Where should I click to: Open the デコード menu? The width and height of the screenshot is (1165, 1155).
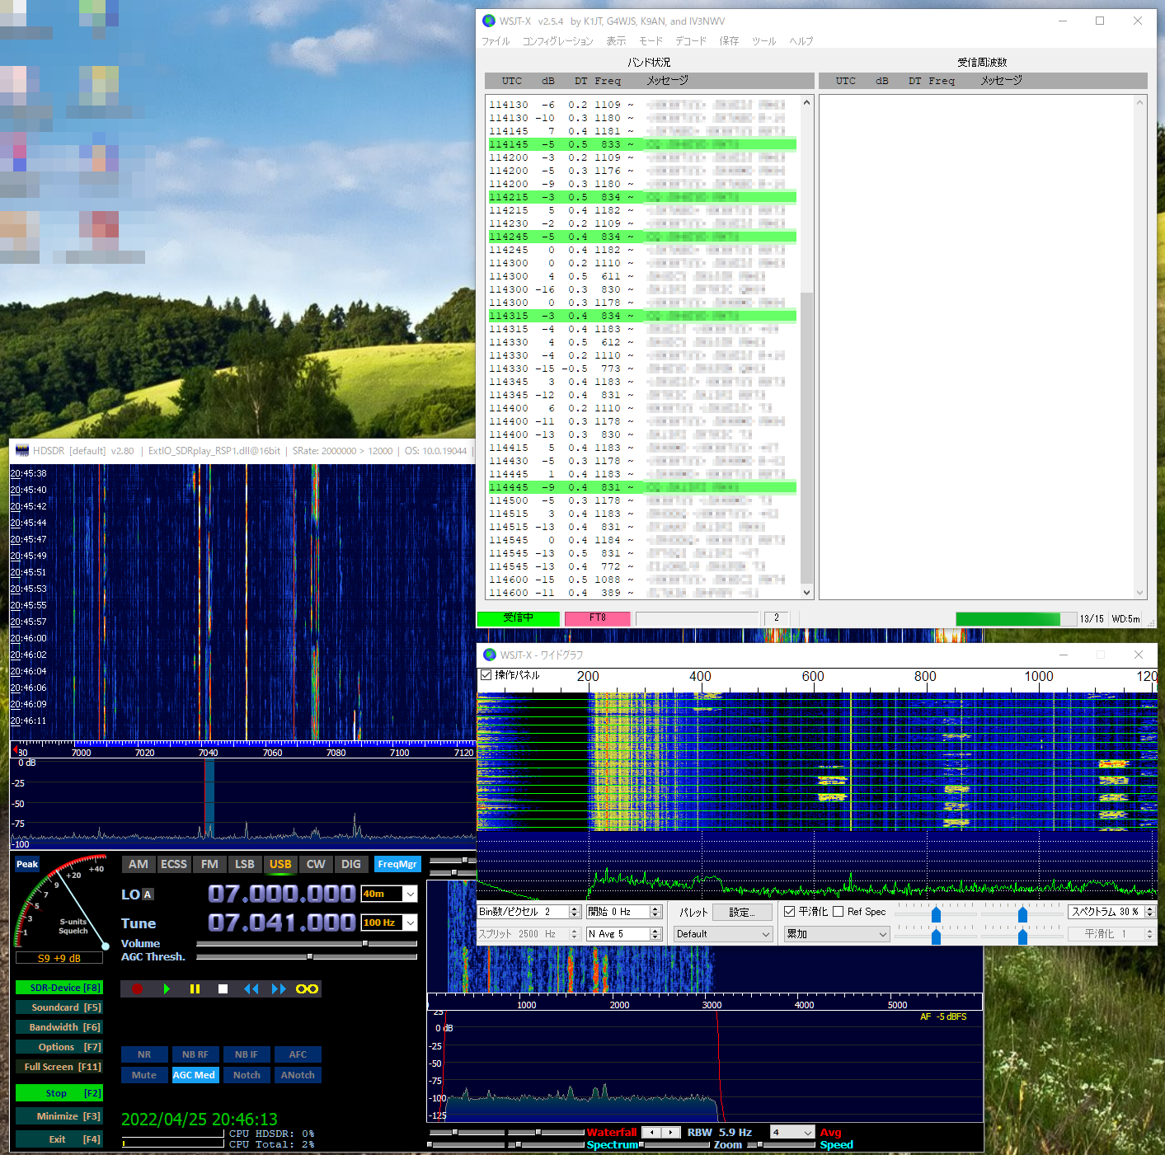point(691,41)
